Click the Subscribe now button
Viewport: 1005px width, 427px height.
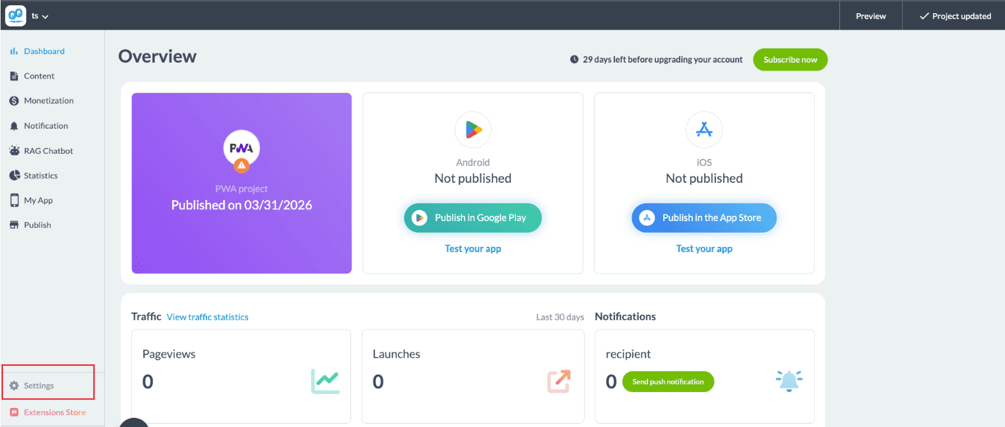click(790, 59)
